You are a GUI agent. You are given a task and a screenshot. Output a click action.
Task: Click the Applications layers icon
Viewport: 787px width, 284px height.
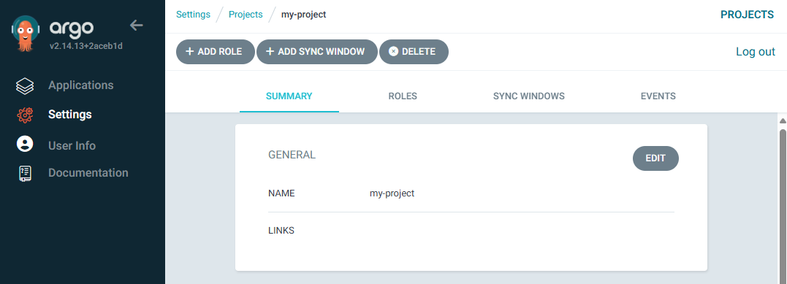coord(25,86)
